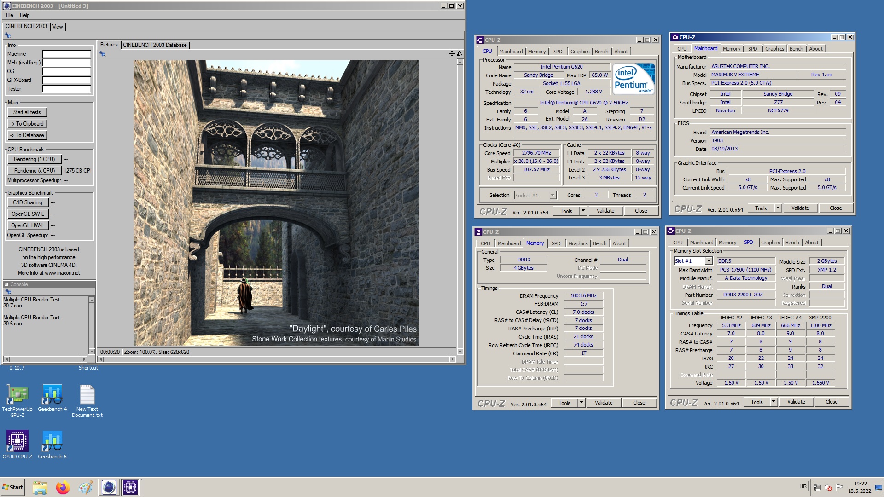Click the Start button
Screen dimensions: 884x497
[13, 487]
